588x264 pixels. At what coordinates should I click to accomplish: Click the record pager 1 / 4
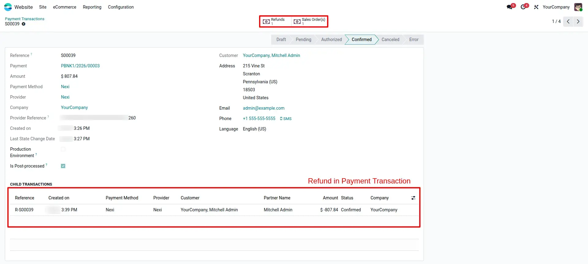click(556, 21)
